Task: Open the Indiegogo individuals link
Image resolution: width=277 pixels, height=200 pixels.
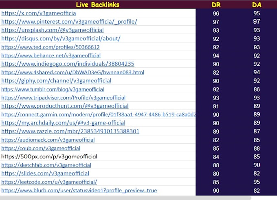Action: 68,64
